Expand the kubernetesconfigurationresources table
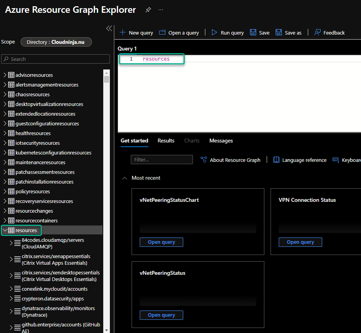Screen dimensions: 361x333 (x=5, y=153)
